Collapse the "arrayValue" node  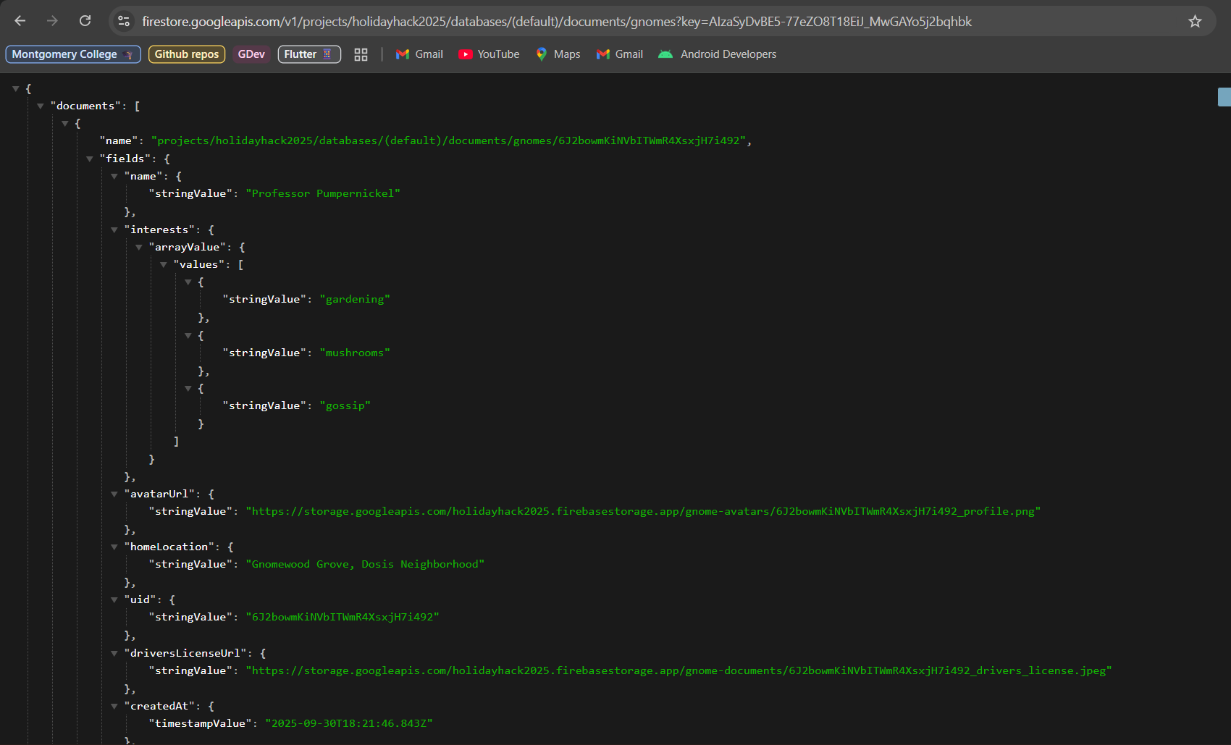[x=139, y=247]
